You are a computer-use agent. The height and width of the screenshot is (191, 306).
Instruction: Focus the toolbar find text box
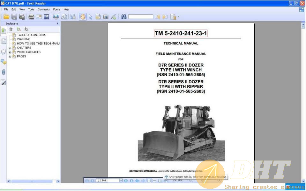coord(140,17)
